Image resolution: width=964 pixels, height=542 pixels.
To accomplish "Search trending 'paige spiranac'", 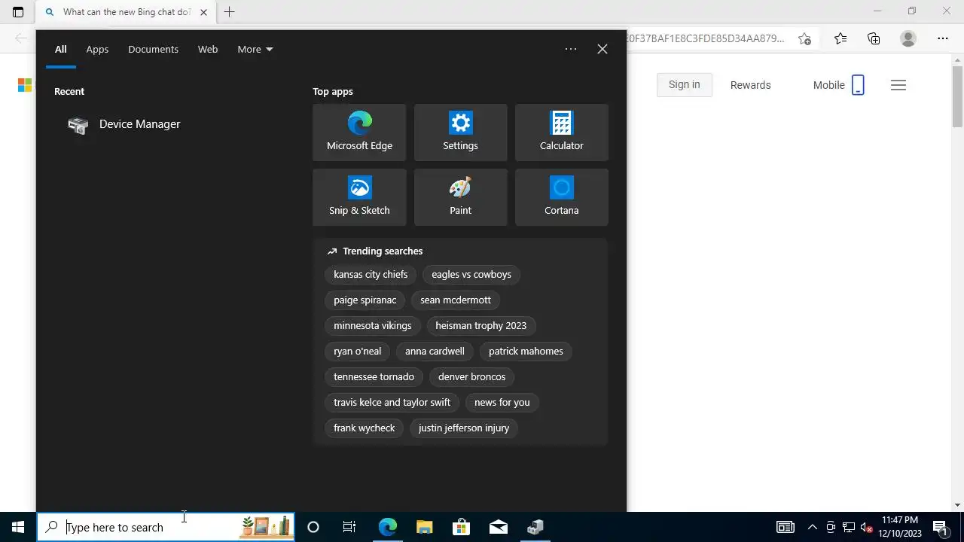I will (x=365, y=300).
